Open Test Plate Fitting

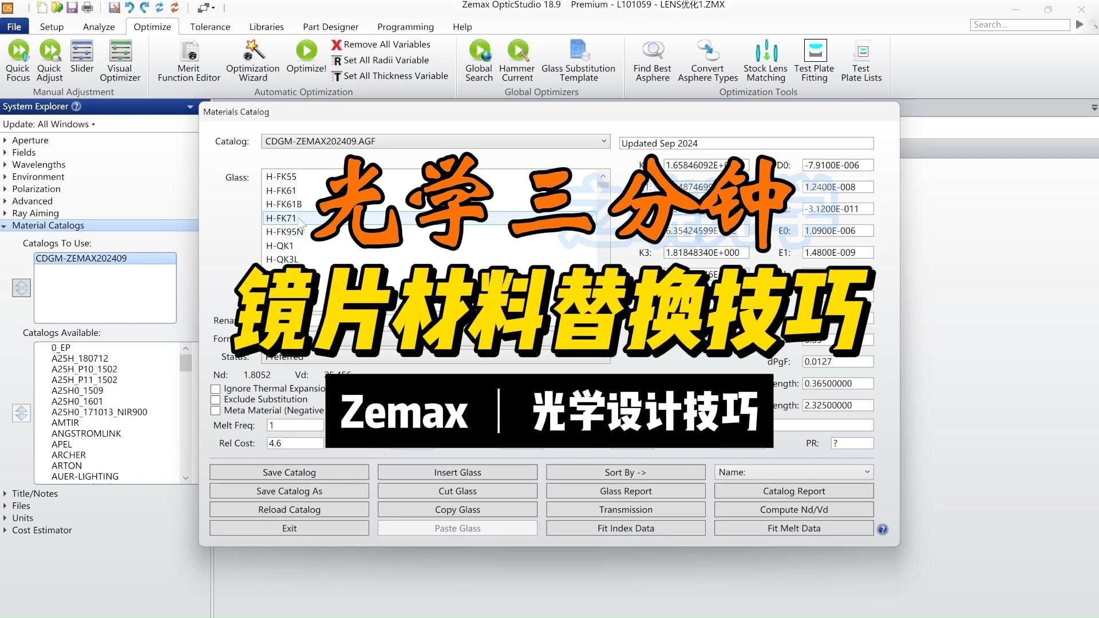pyautogui.click(x=813, y=60)
